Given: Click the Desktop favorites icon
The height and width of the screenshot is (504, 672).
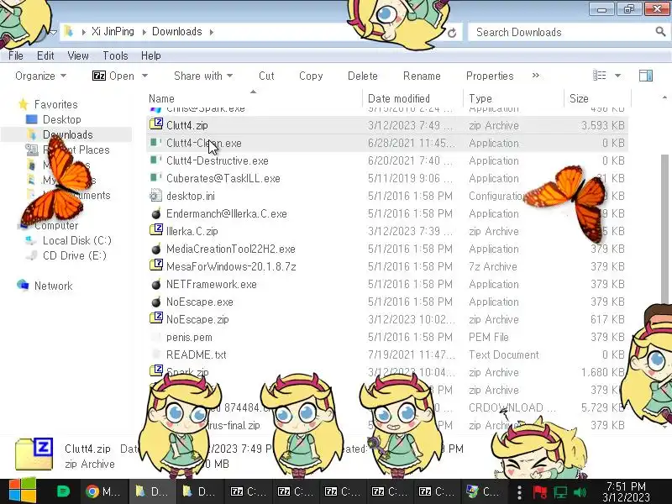Looking at the screenshot, I should point(32,119).
